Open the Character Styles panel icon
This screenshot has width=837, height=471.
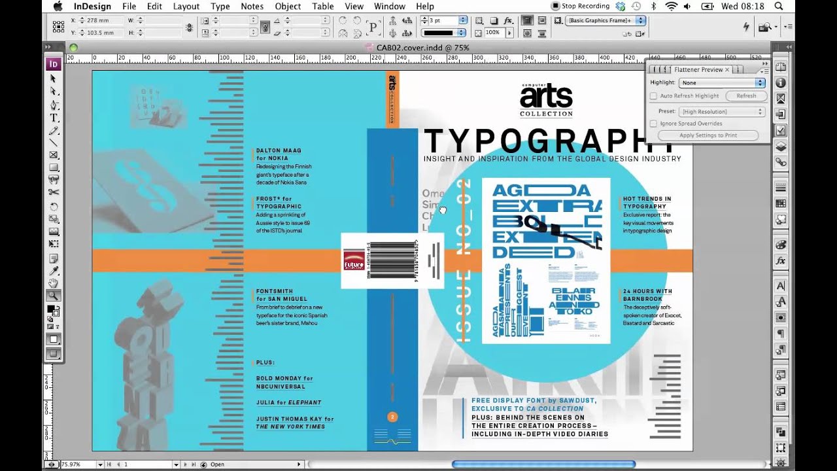(x=780, y=301)
